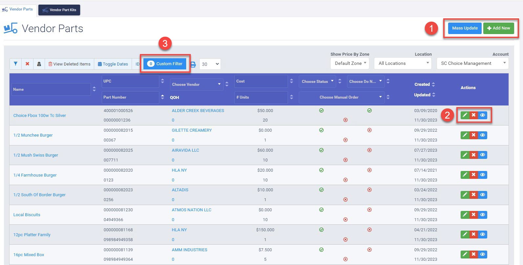Click the Name filter input field
Screen dimensions: 523x265
51,89
